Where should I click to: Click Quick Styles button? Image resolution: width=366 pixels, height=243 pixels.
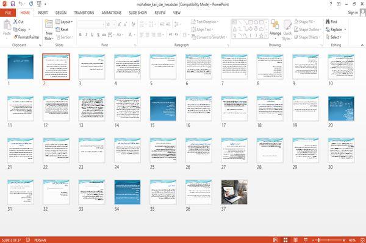[287, 30]
